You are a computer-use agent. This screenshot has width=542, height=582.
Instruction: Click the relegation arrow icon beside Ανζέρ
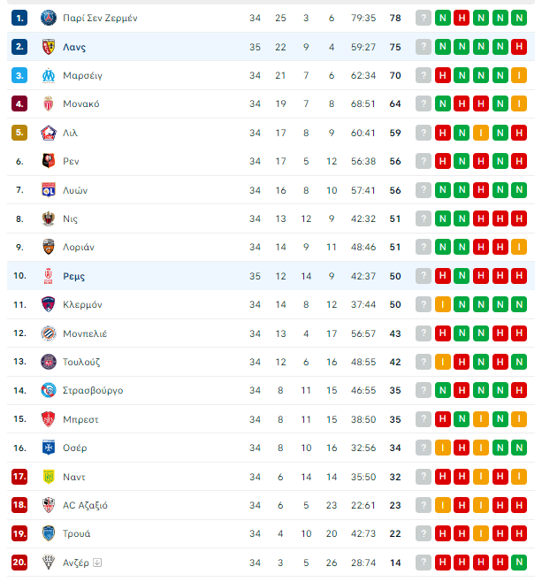(97, 563)
